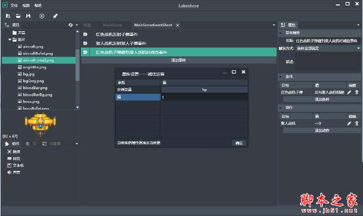
Task: Close the MainSceneEventSheet tab
Action: [x=178, y=25]
